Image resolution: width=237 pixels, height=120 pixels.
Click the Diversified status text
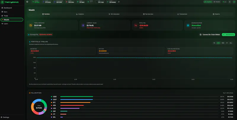click(196, 26)
